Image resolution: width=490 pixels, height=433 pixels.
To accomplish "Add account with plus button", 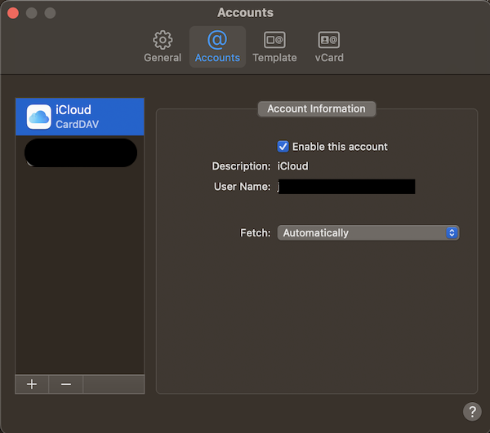I will (32, 384).
